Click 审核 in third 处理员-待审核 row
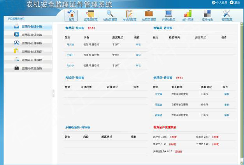The height and width of the screenshot is (165, 244). pos(226,115)
